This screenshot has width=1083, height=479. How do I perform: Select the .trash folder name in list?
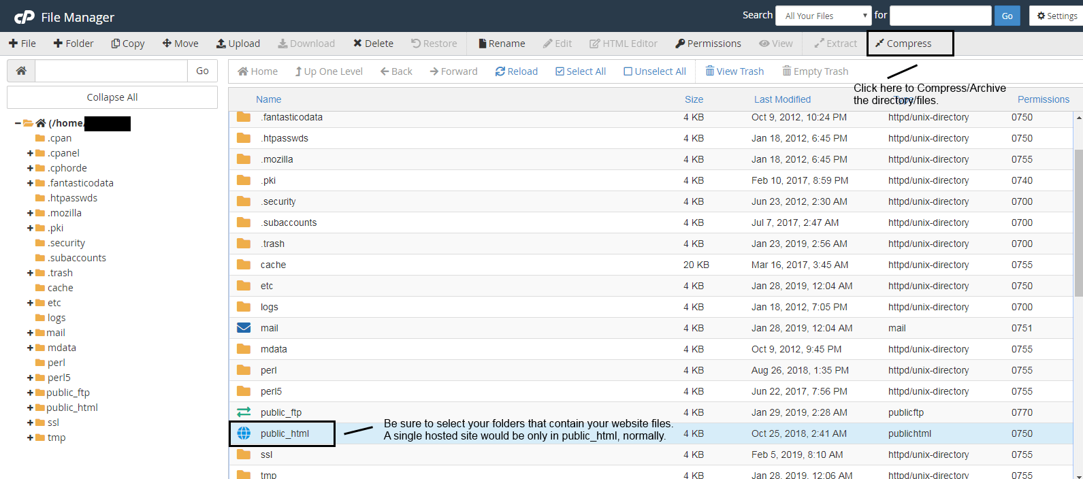[x=272, y=244]
